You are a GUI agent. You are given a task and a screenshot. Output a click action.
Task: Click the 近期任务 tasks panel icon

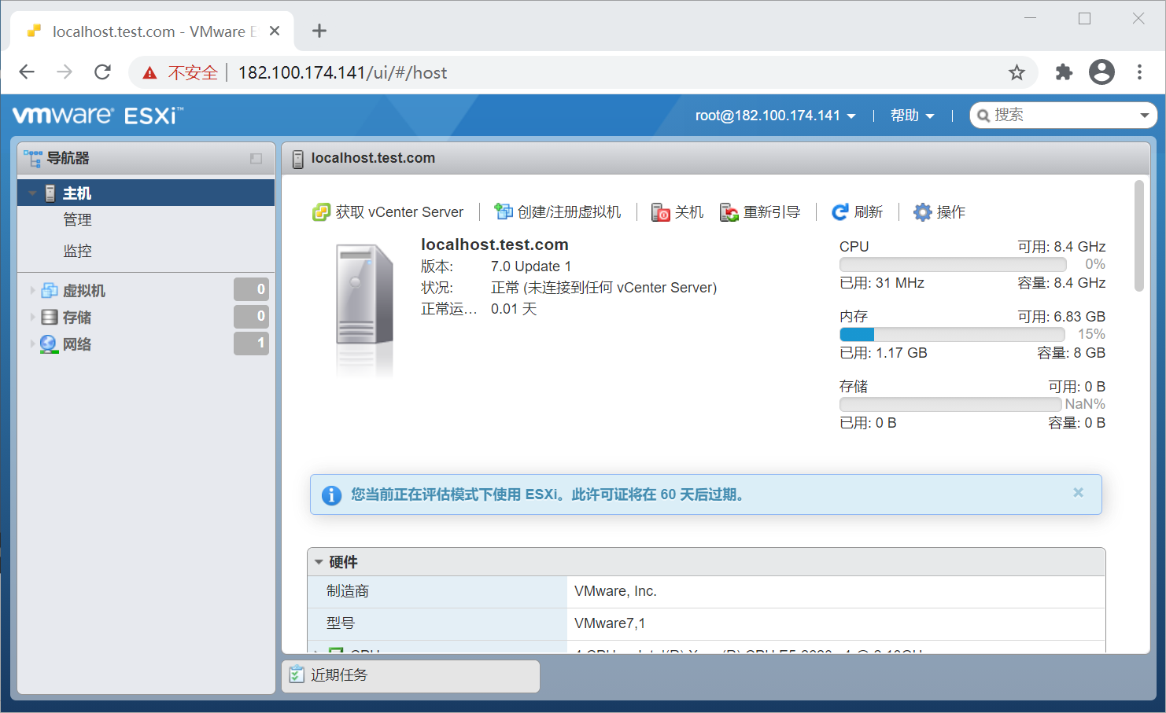pos(297,674)
